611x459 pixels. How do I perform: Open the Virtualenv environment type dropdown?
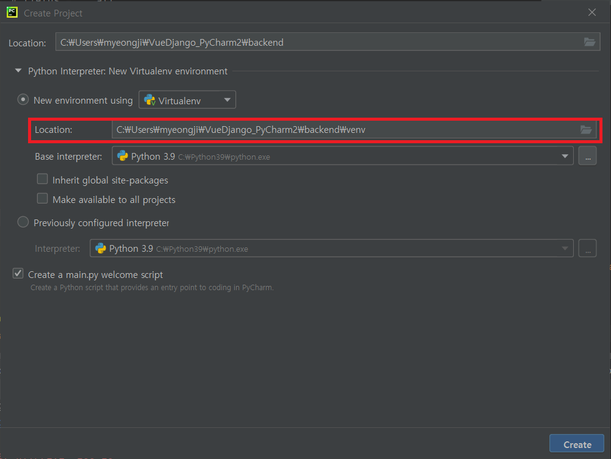point(187,100)
